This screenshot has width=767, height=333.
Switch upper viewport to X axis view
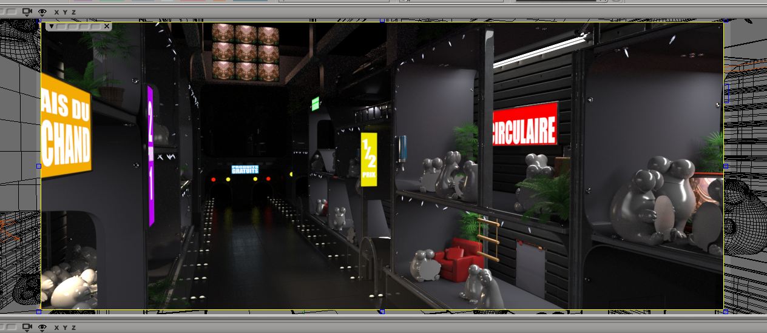pyautogui.click(x=56, y=12)
